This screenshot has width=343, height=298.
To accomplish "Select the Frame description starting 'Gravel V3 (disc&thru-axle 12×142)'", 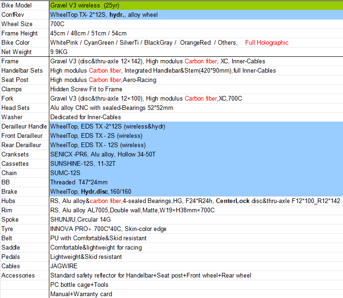I will (196, 61).
